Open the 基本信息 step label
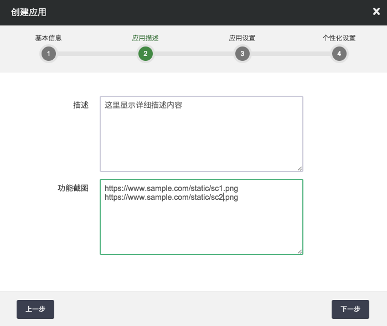The image size is (387, 326). (48, 38)
